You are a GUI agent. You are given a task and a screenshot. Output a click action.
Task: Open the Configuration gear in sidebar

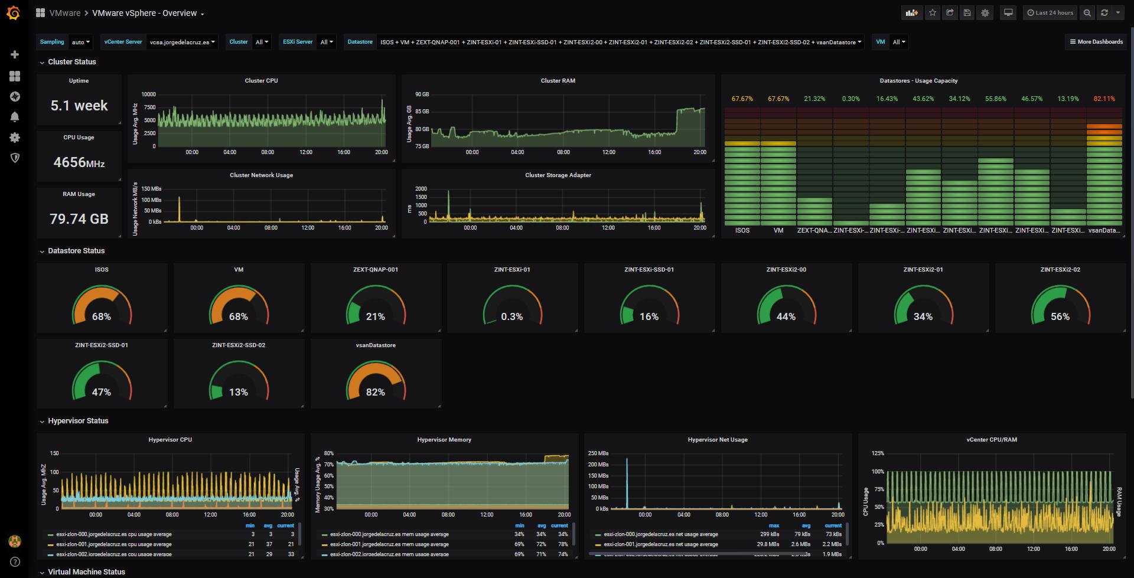pyautogui.click(x=14, y=137)
